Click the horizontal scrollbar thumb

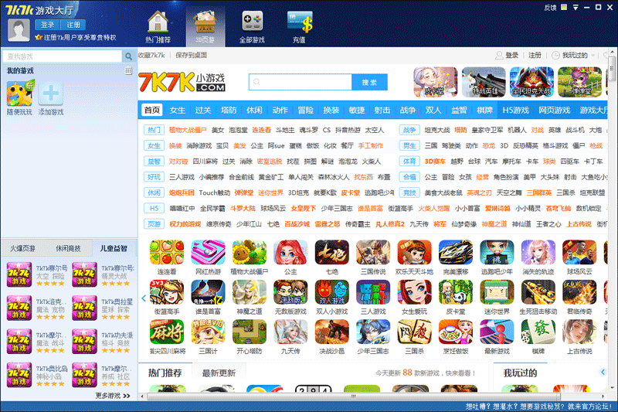354,397
